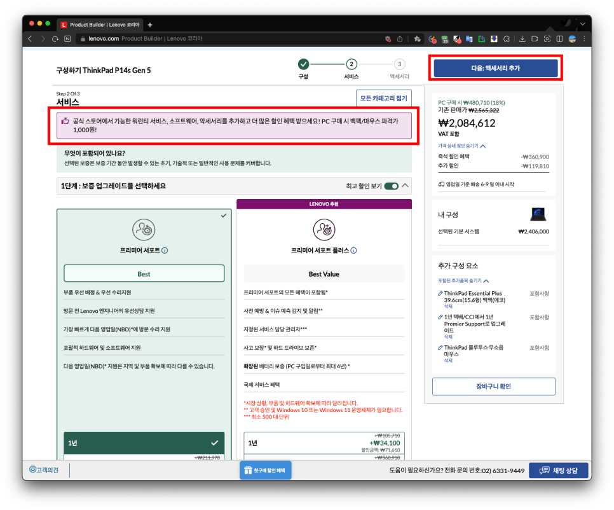Image resolution: width=614 pixels, height=510 pixels.
Task: Click the share icon in the address bar
Action: click(x=400, y=39)
